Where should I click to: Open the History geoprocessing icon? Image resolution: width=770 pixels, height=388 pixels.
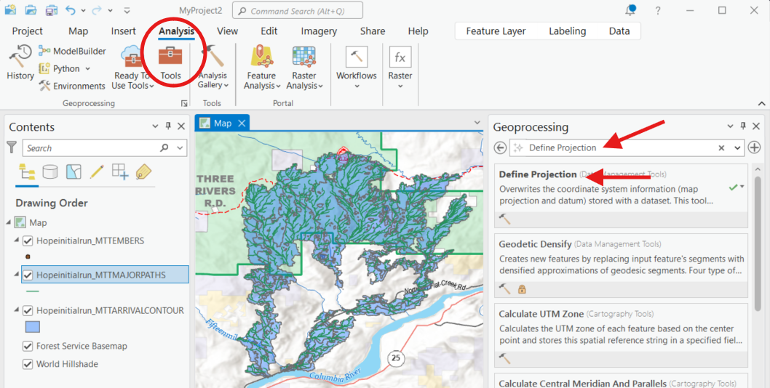coord(20,62)
